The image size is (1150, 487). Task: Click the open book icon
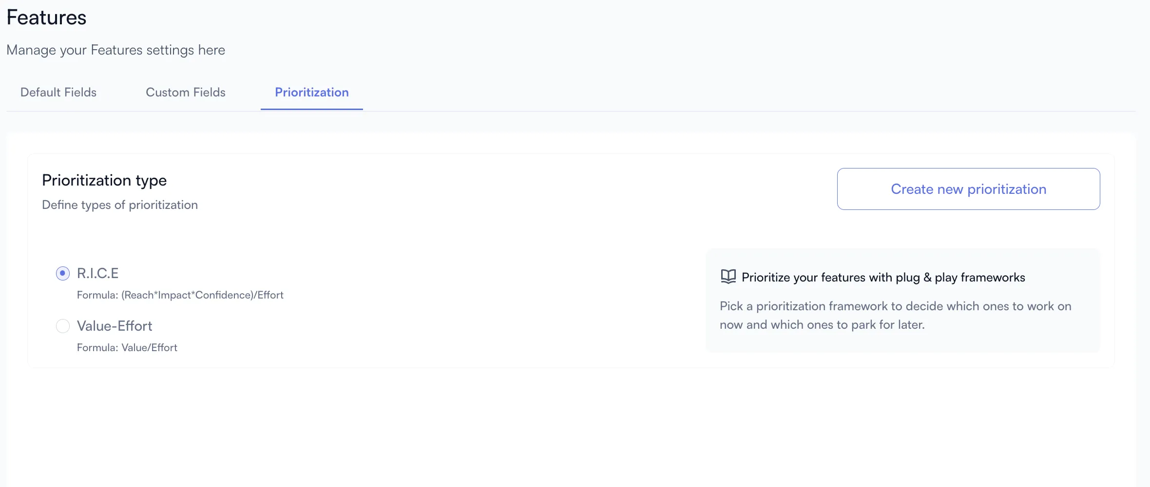pyautogui.click(x=728, y=277)
